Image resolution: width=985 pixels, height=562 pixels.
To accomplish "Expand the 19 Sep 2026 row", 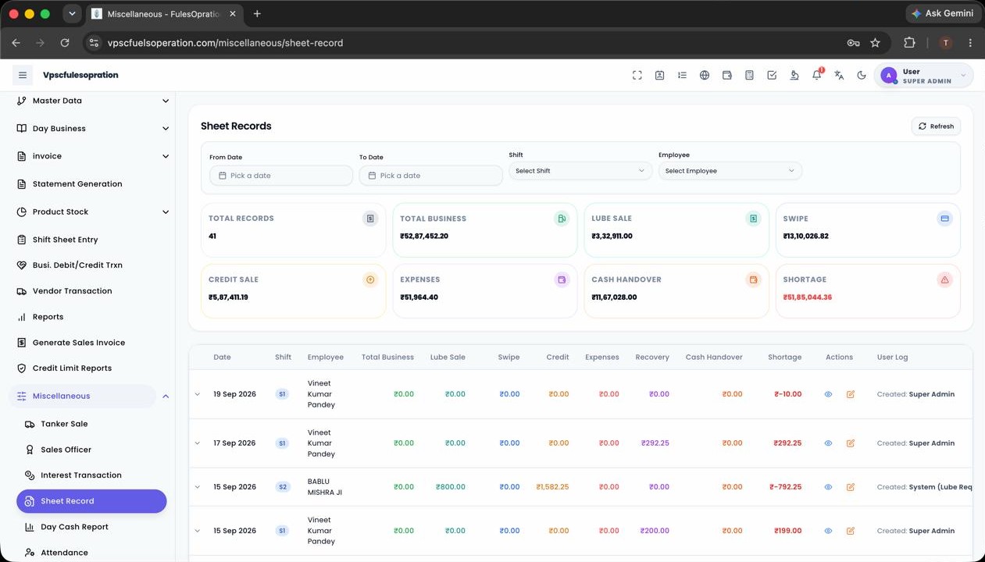I will point(198,394).
